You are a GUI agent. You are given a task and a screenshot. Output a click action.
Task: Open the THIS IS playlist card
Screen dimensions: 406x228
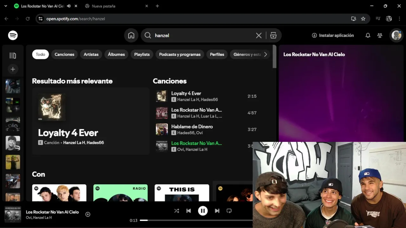pos(182,193)
